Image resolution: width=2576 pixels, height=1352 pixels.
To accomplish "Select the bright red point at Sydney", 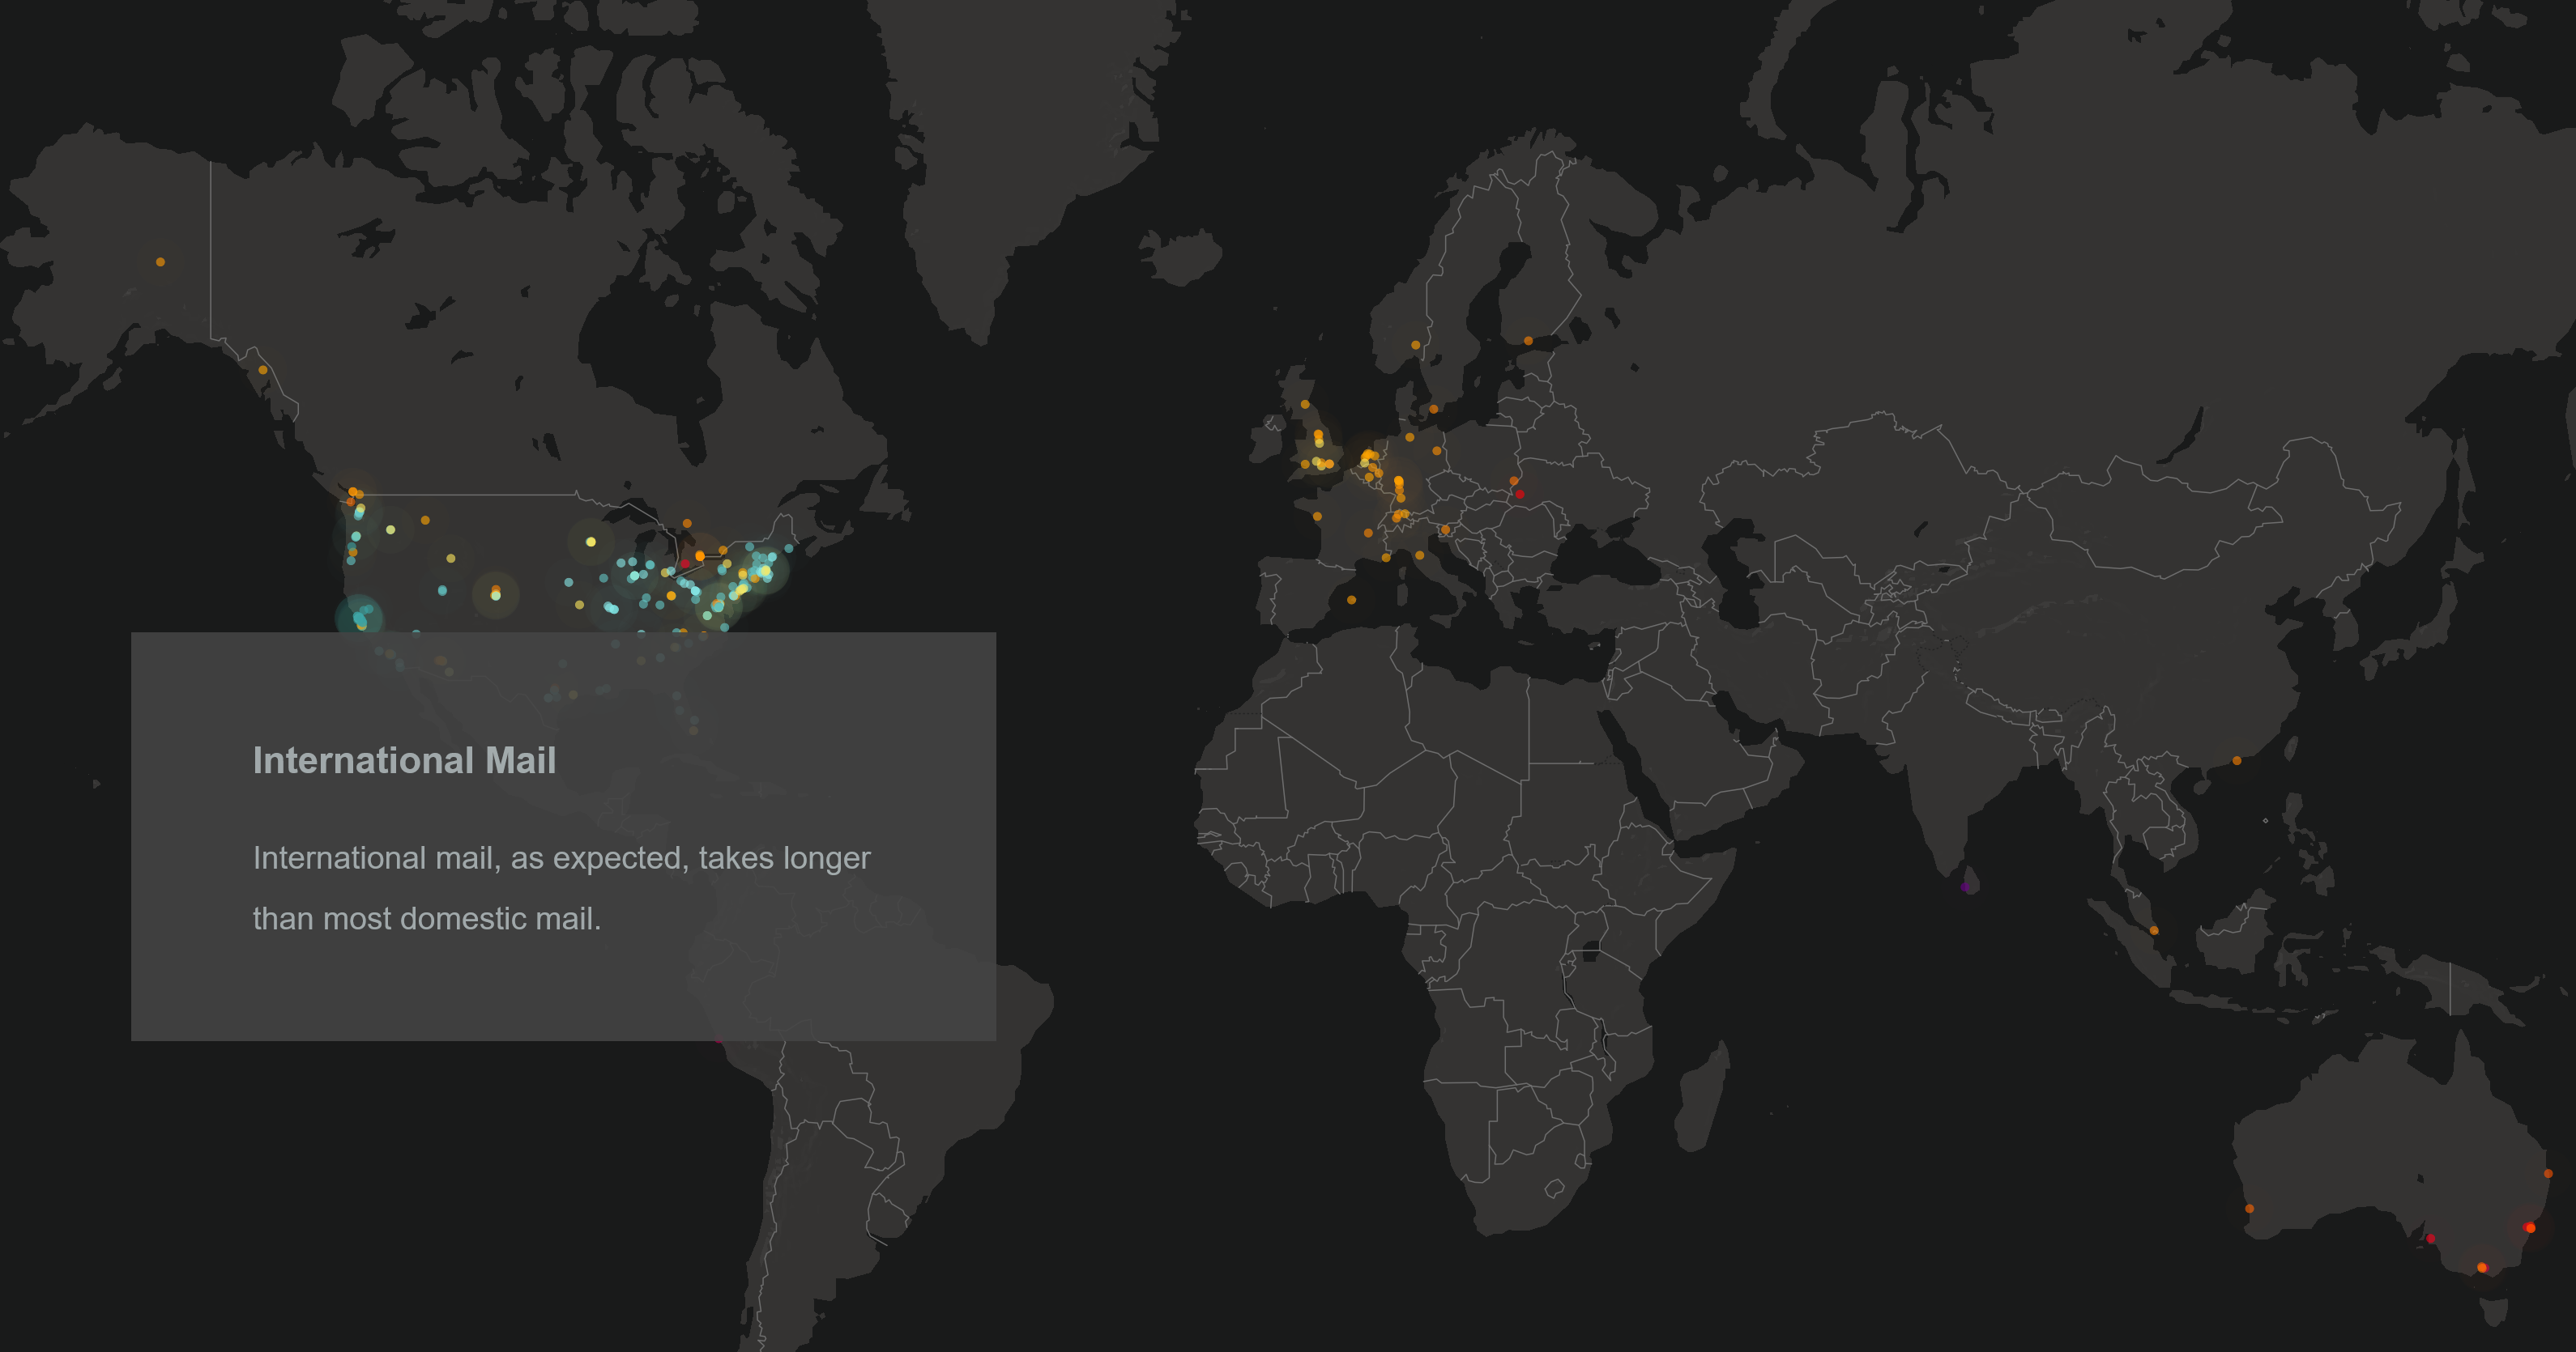I will 2530,1227.
